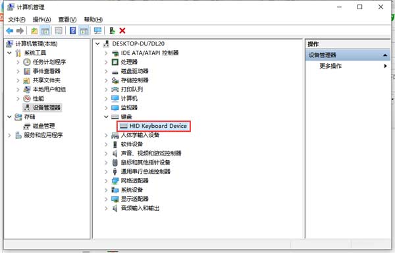Select 显示适配器 device category

(x=134, y=199)
